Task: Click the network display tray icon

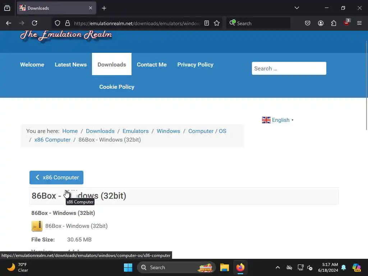Action: pyautogui.click(x=300, y=267)
